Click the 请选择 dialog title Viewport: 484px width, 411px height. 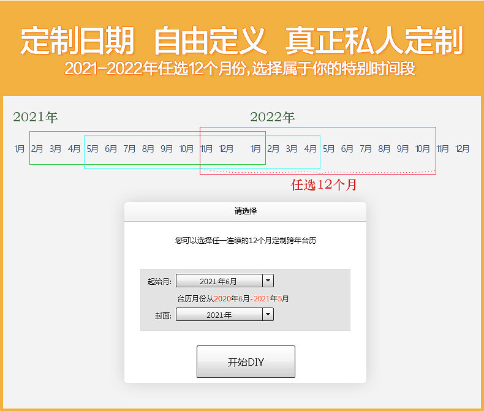tap(246, 211)
